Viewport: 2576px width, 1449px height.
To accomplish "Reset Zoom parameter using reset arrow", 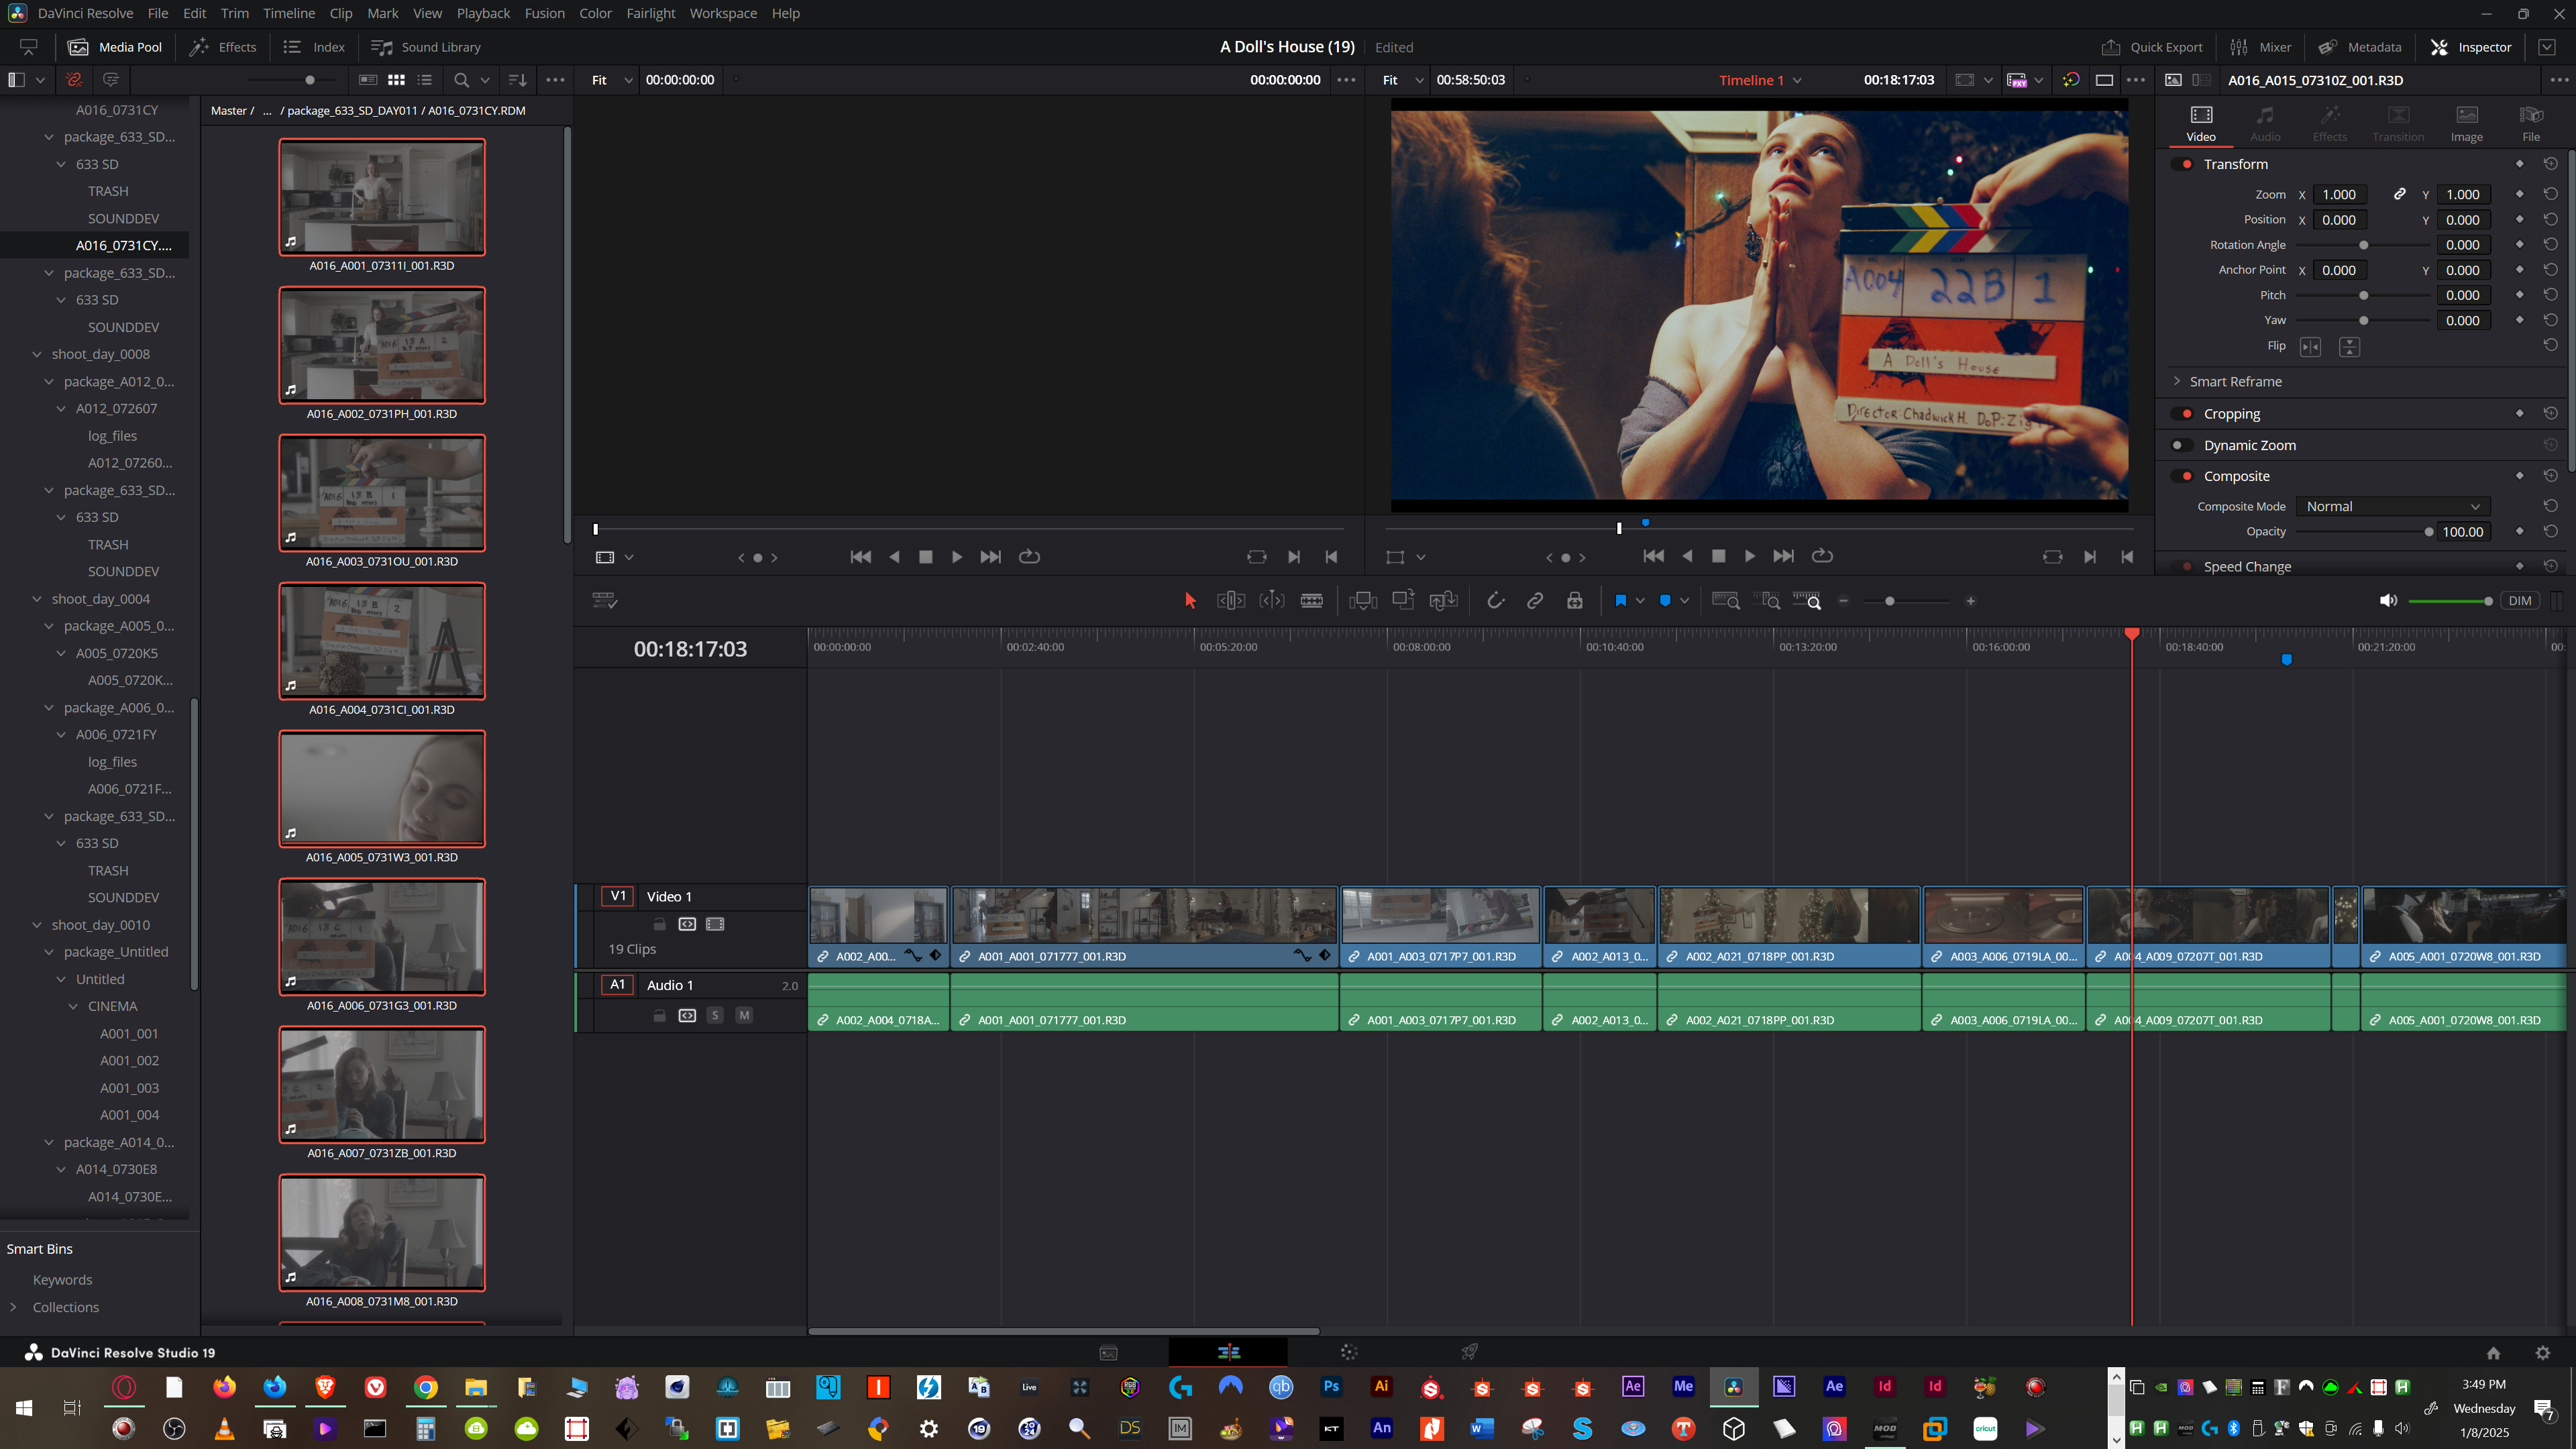I will 2551,194.
